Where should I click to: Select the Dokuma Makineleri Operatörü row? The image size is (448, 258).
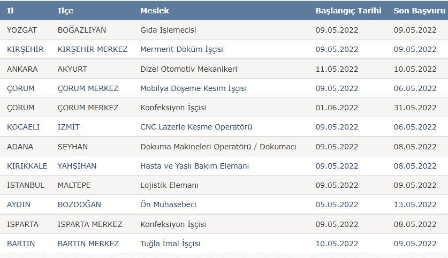click(224, 146)
